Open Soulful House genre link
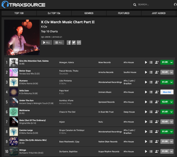Viewport: 177px width, 157px height. click(x=130, y=72)
